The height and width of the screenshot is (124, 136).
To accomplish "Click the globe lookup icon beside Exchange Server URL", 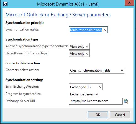I will pos(126,101).
